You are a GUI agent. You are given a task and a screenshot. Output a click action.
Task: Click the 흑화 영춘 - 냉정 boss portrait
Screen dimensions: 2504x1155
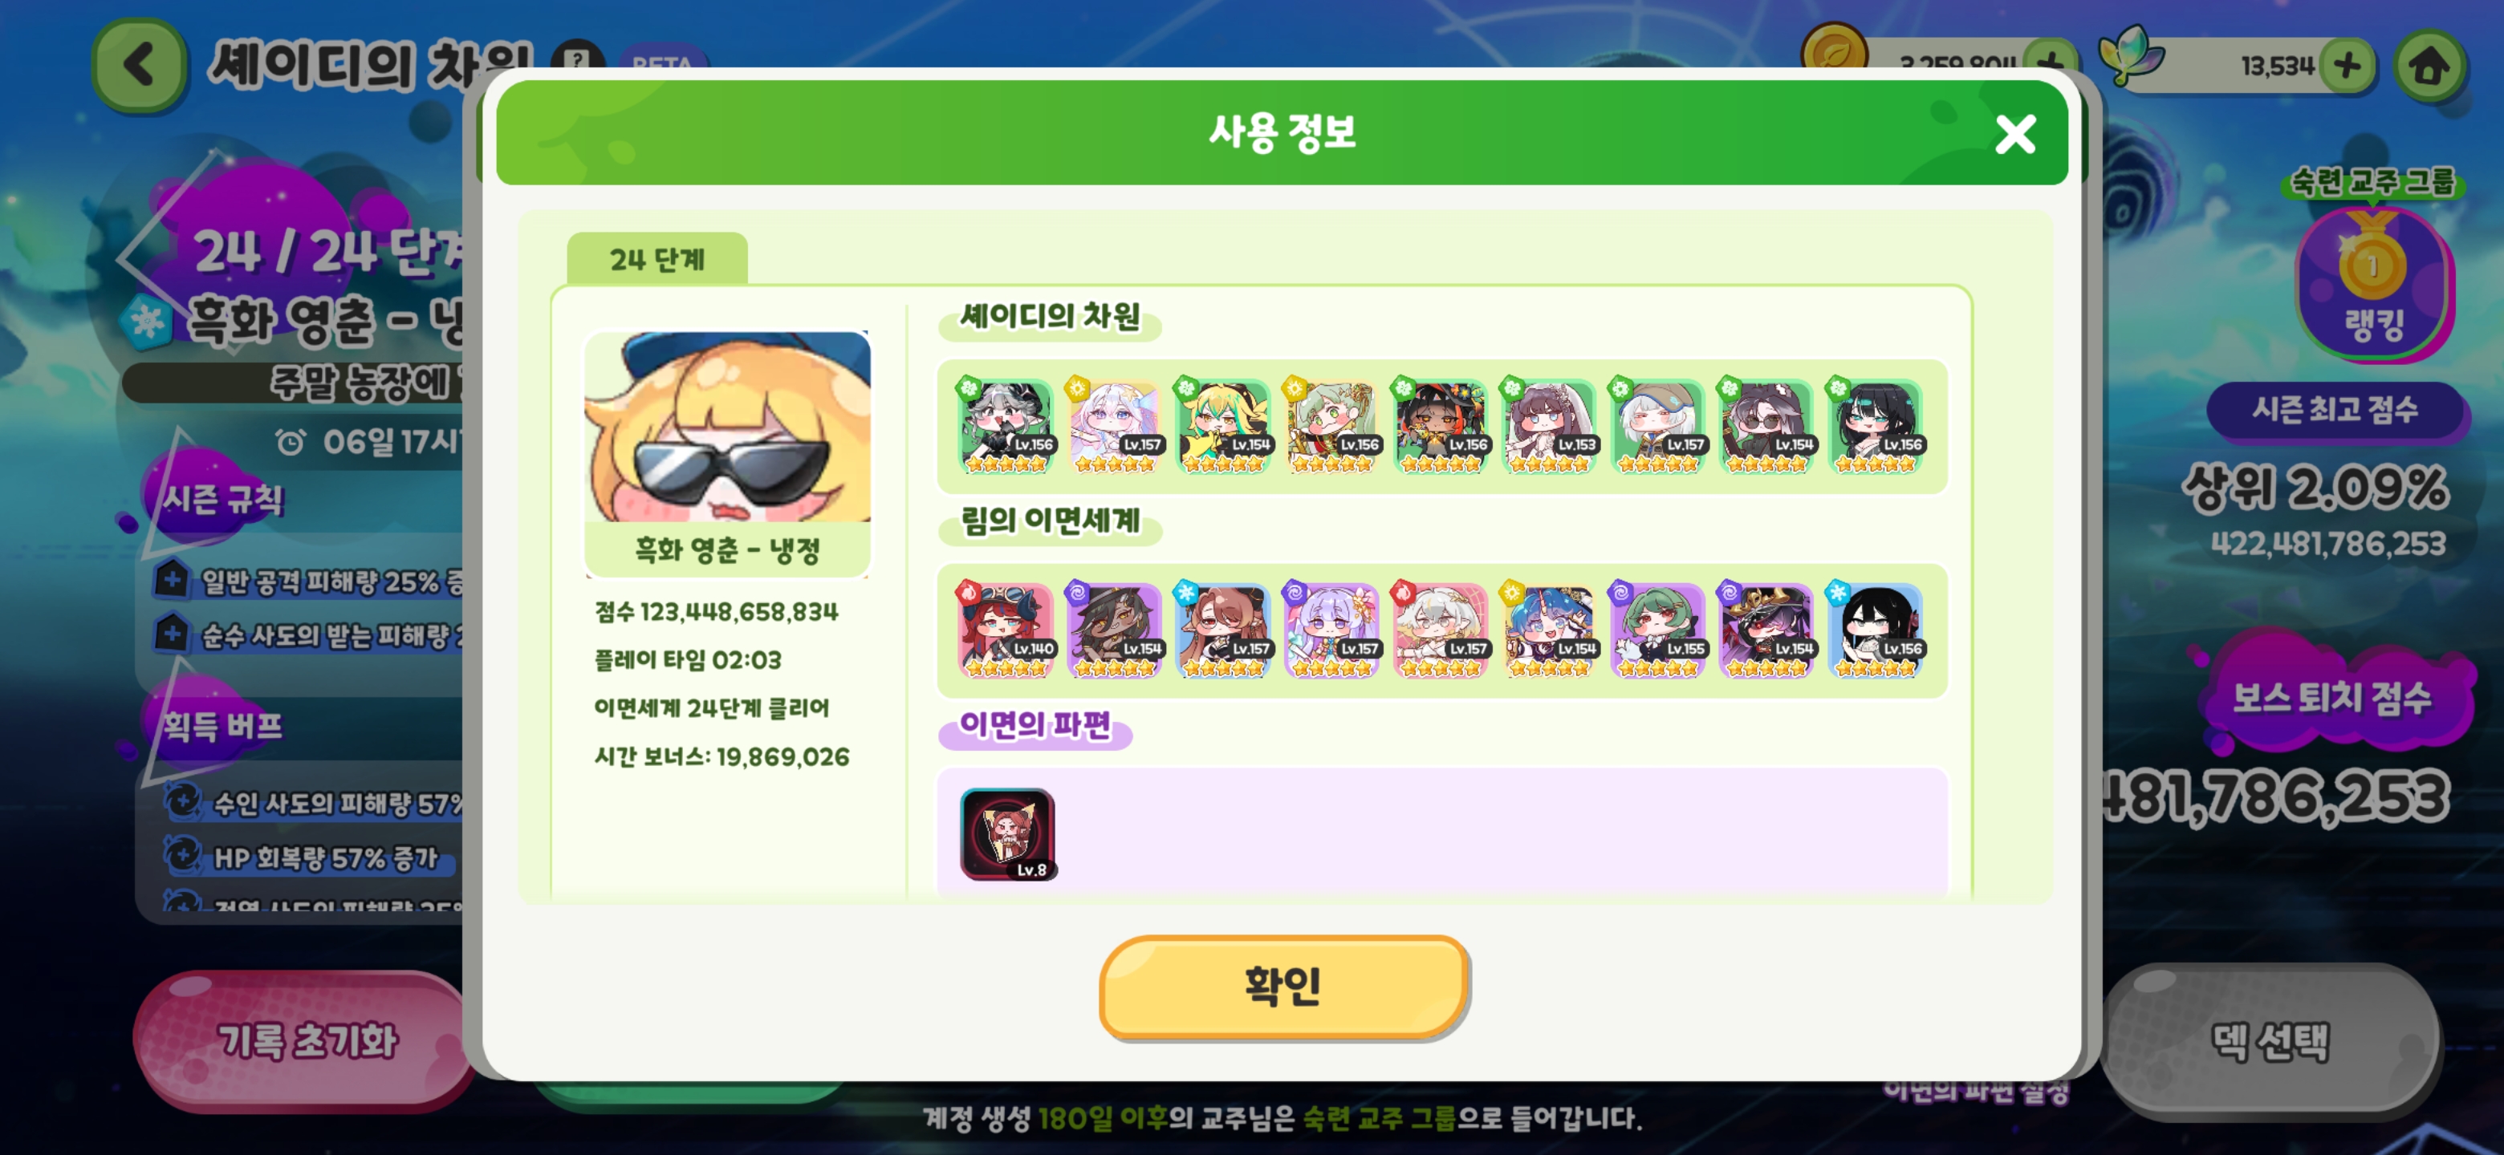[727, 454]
